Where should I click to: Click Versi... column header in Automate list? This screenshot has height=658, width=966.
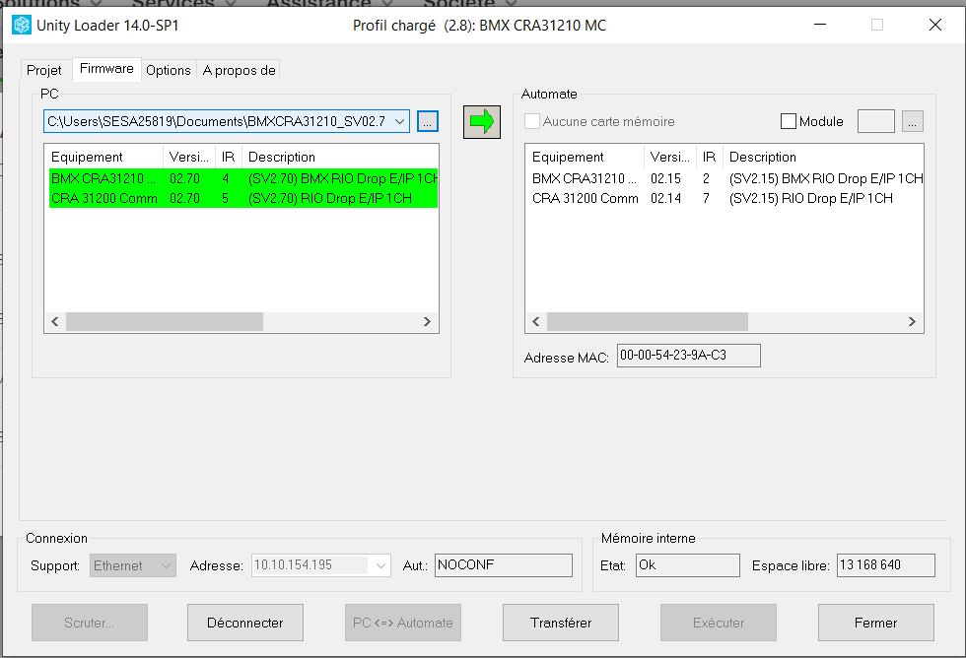[x=670, y=157]
